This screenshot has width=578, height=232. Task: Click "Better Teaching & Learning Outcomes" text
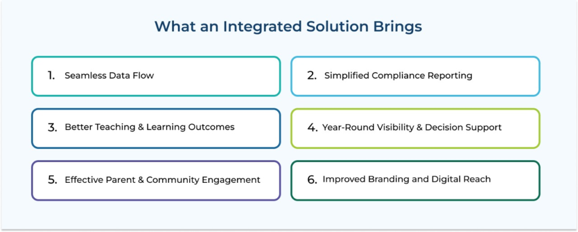150,127
